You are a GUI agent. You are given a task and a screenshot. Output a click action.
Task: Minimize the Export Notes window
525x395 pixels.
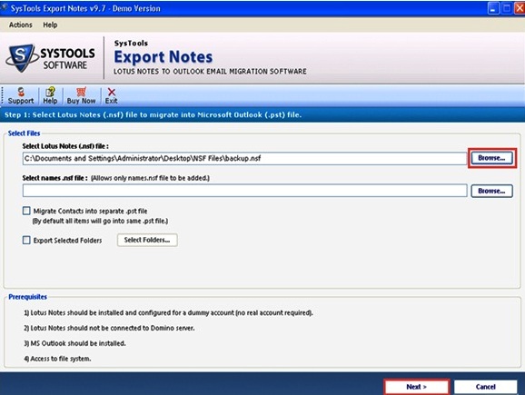click(x=493, y=8)
